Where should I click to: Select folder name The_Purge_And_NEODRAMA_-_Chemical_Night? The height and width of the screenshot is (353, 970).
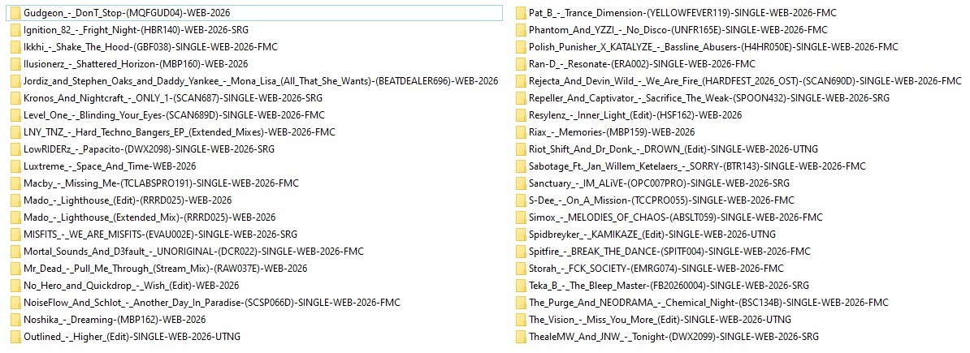pos(632,303)
